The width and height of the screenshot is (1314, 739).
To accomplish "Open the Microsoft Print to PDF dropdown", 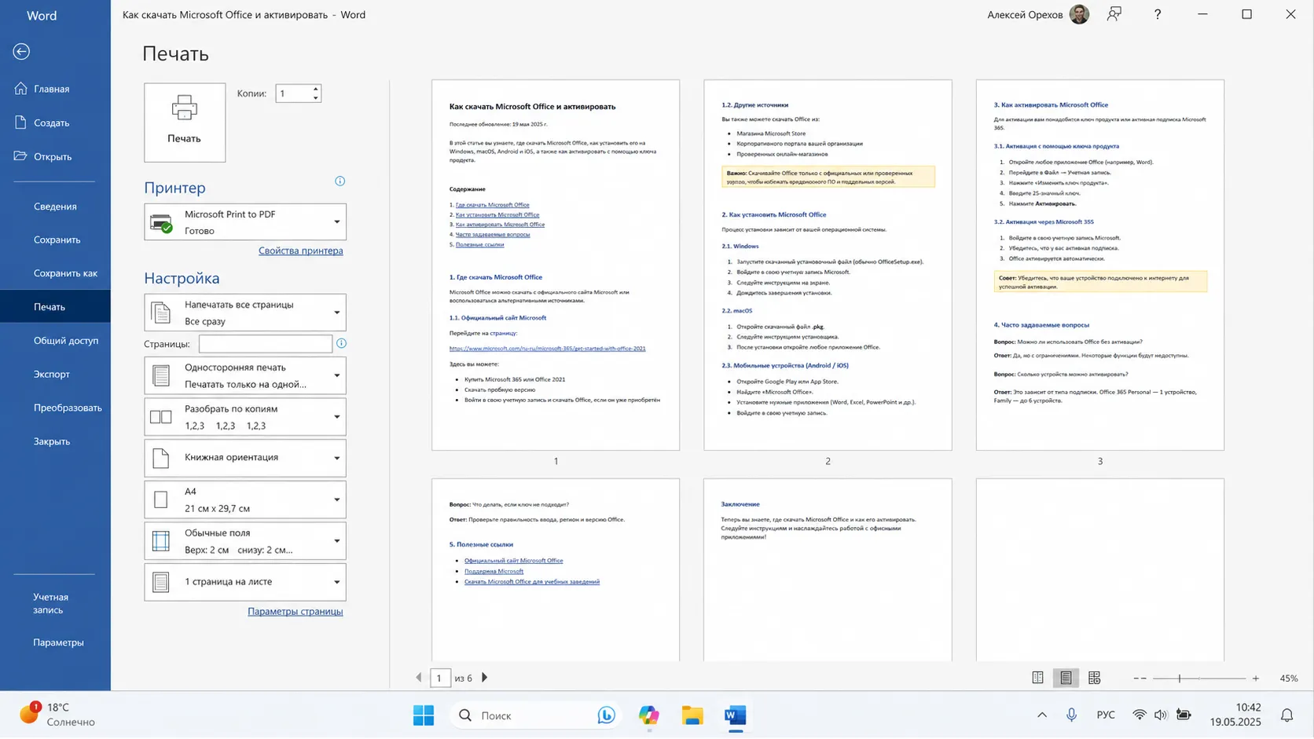I will 245,222.
